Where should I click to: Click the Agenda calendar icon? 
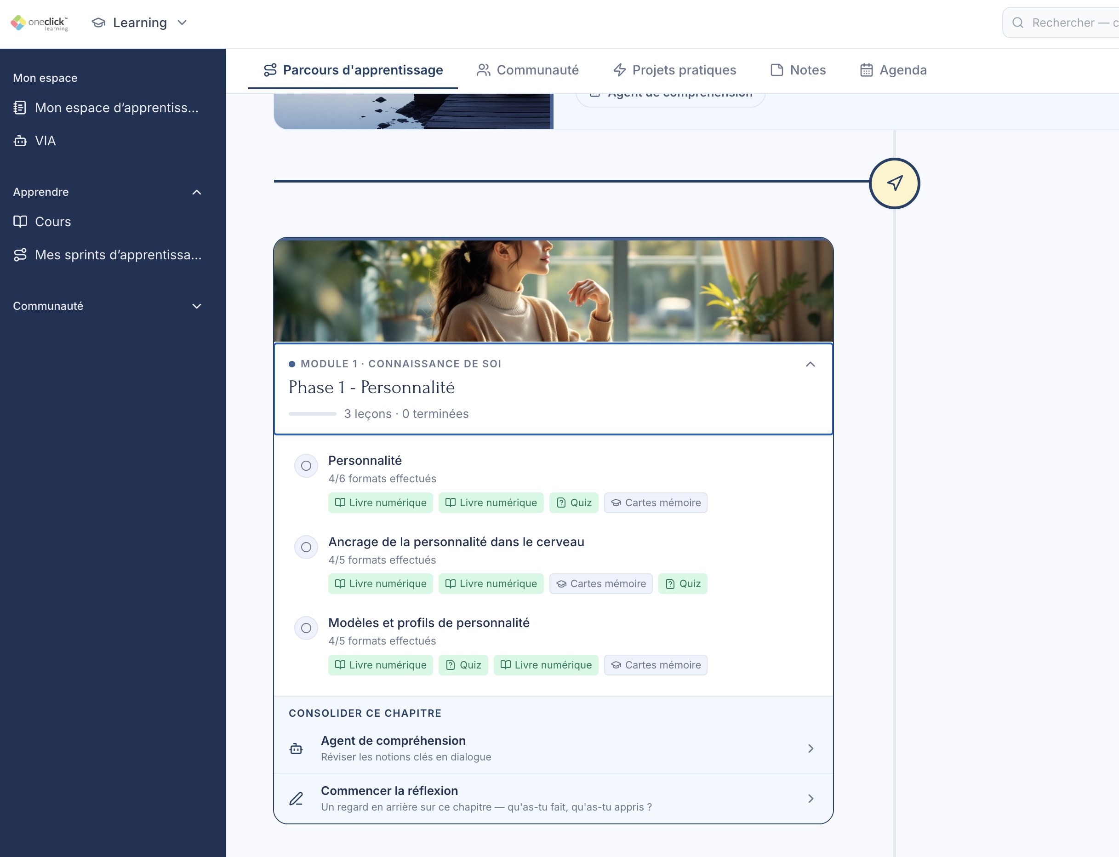(x=866, y=70)
